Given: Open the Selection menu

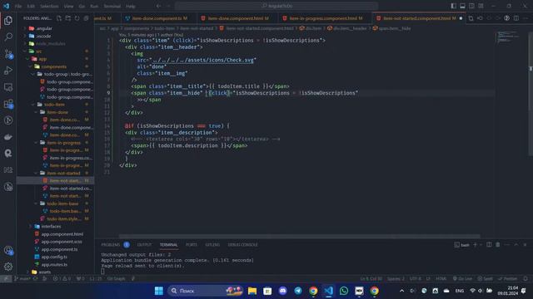Looking at the screenshot, I should point(49,6).
